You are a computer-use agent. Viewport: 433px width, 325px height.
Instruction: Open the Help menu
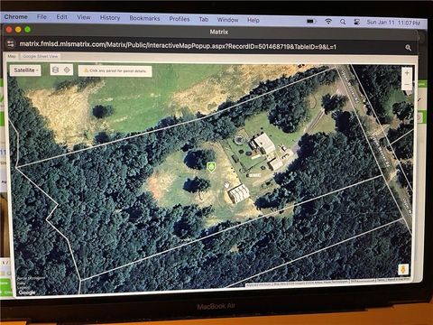coord(253,20)
